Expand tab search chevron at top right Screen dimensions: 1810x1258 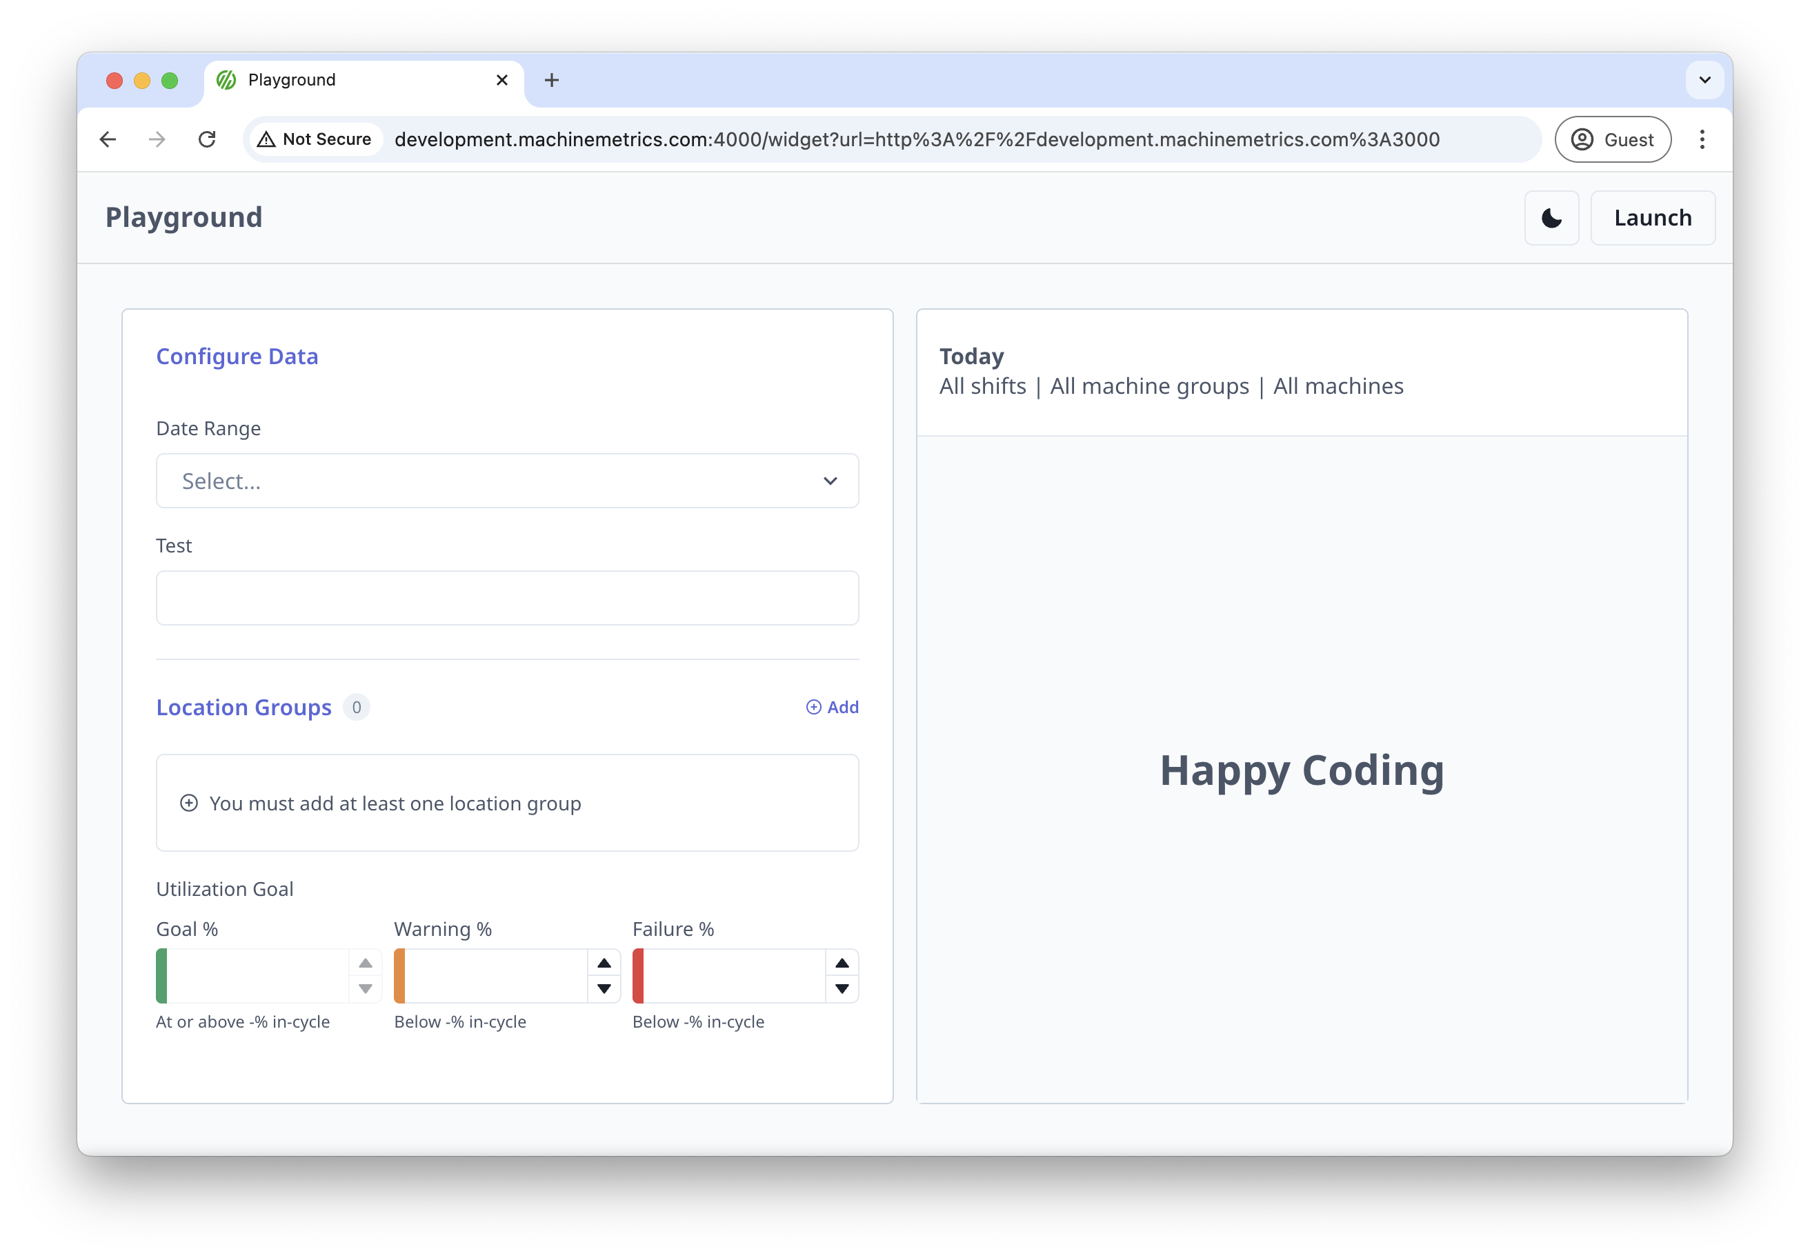[x=1704, y=81]
